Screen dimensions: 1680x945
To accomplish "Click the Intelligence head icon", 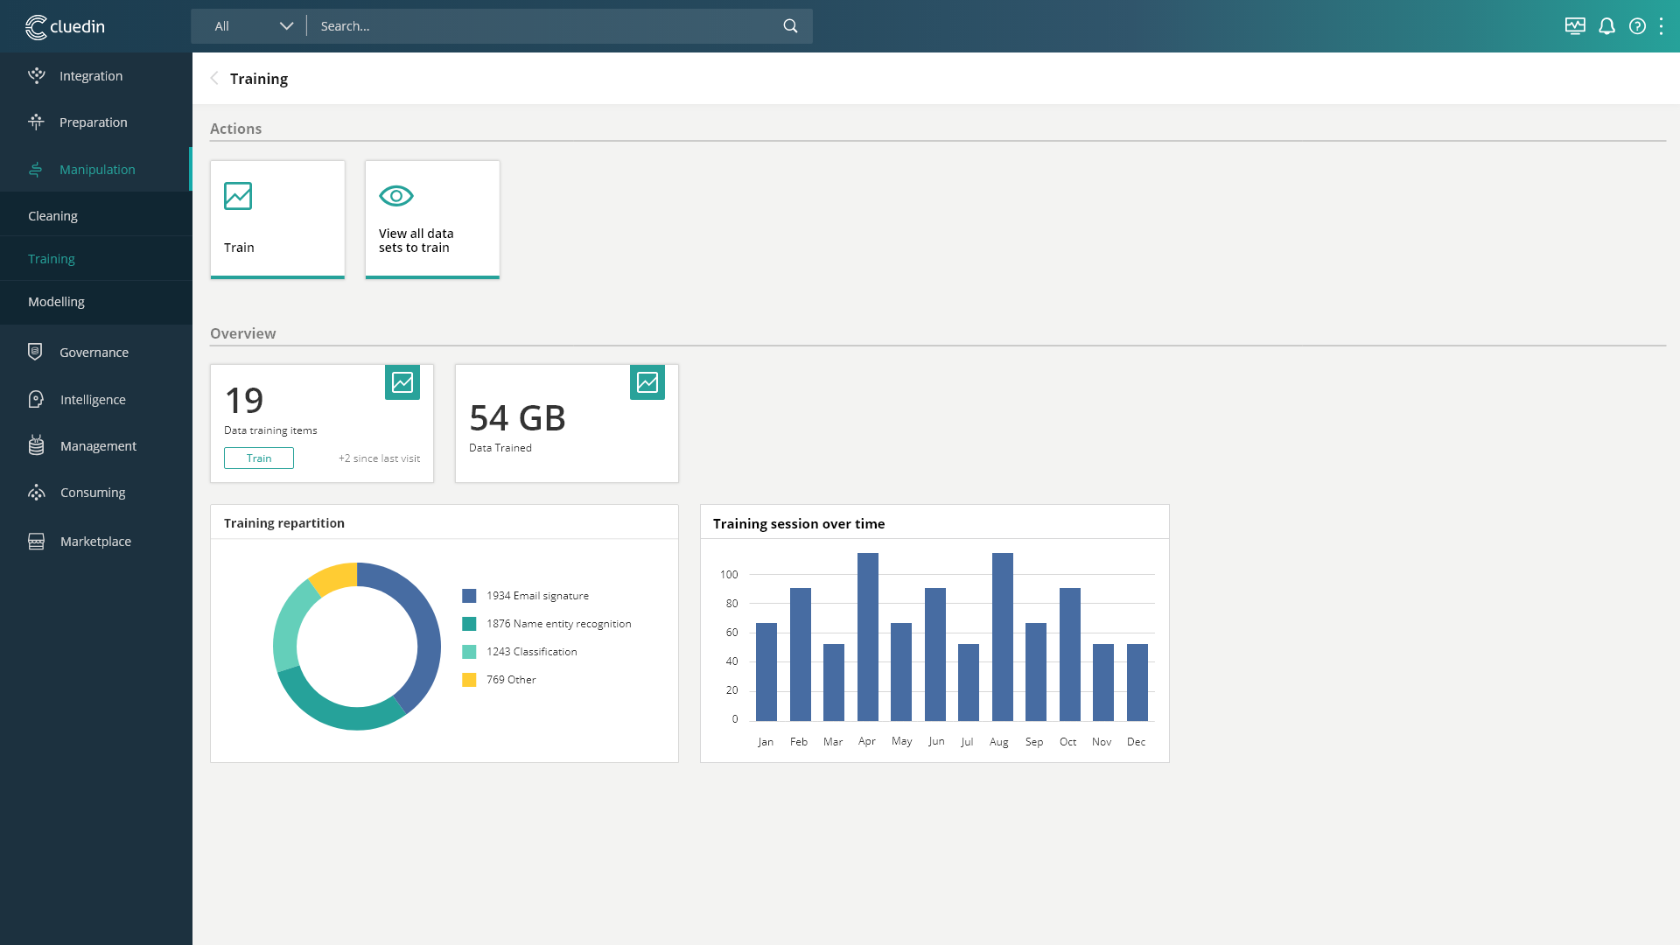I will tap(36, 399).
